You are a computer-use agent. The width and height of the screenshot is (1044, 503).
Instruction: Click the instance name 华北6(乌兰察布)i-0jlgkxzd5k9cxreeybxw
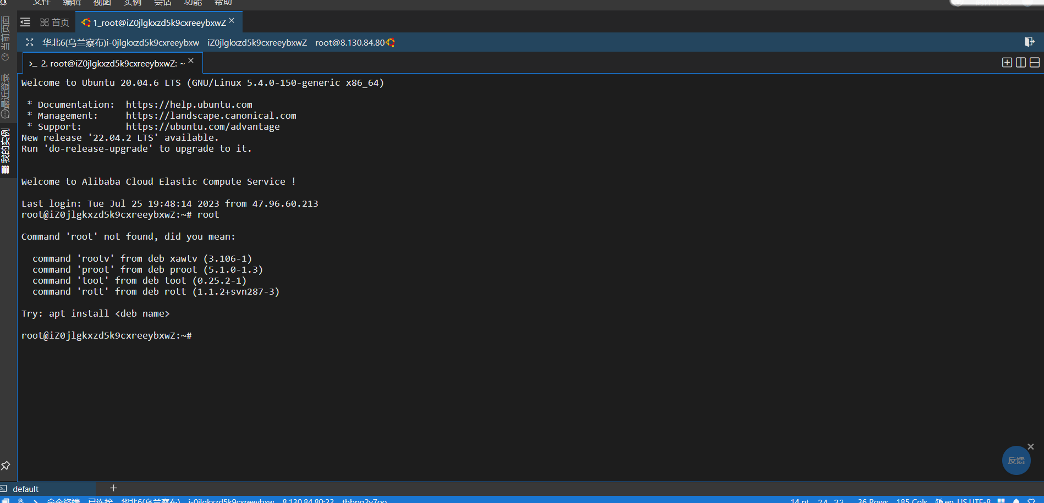(x=121, y=42)
